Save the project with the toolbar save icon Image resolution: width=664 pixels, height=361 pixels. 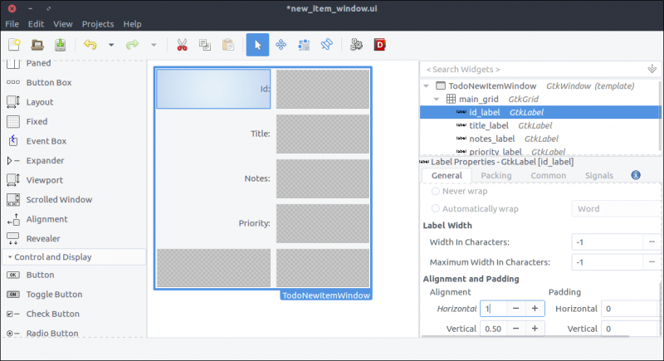(x=61, y=45)
